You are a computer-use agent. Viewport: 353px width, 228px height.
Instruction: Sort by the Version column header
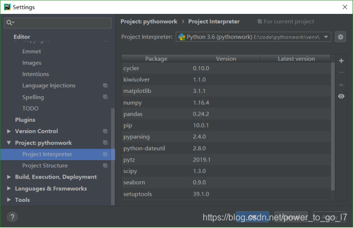pos(226,58)
